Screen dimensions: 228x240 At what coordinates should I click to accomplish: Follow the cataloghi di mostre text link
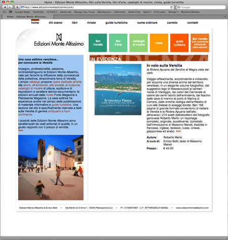coord(30,89)
